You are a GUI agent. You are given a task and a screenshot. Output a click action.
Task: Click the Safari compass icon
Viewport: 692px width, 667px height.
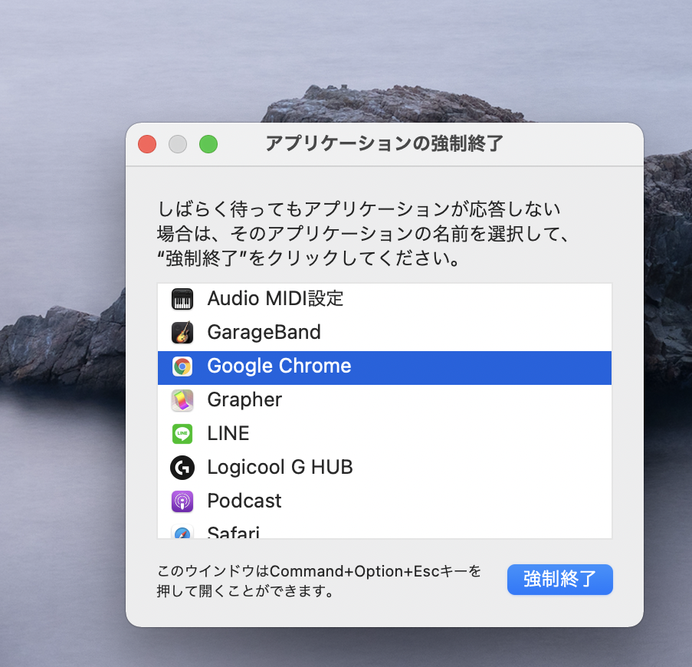182,532
